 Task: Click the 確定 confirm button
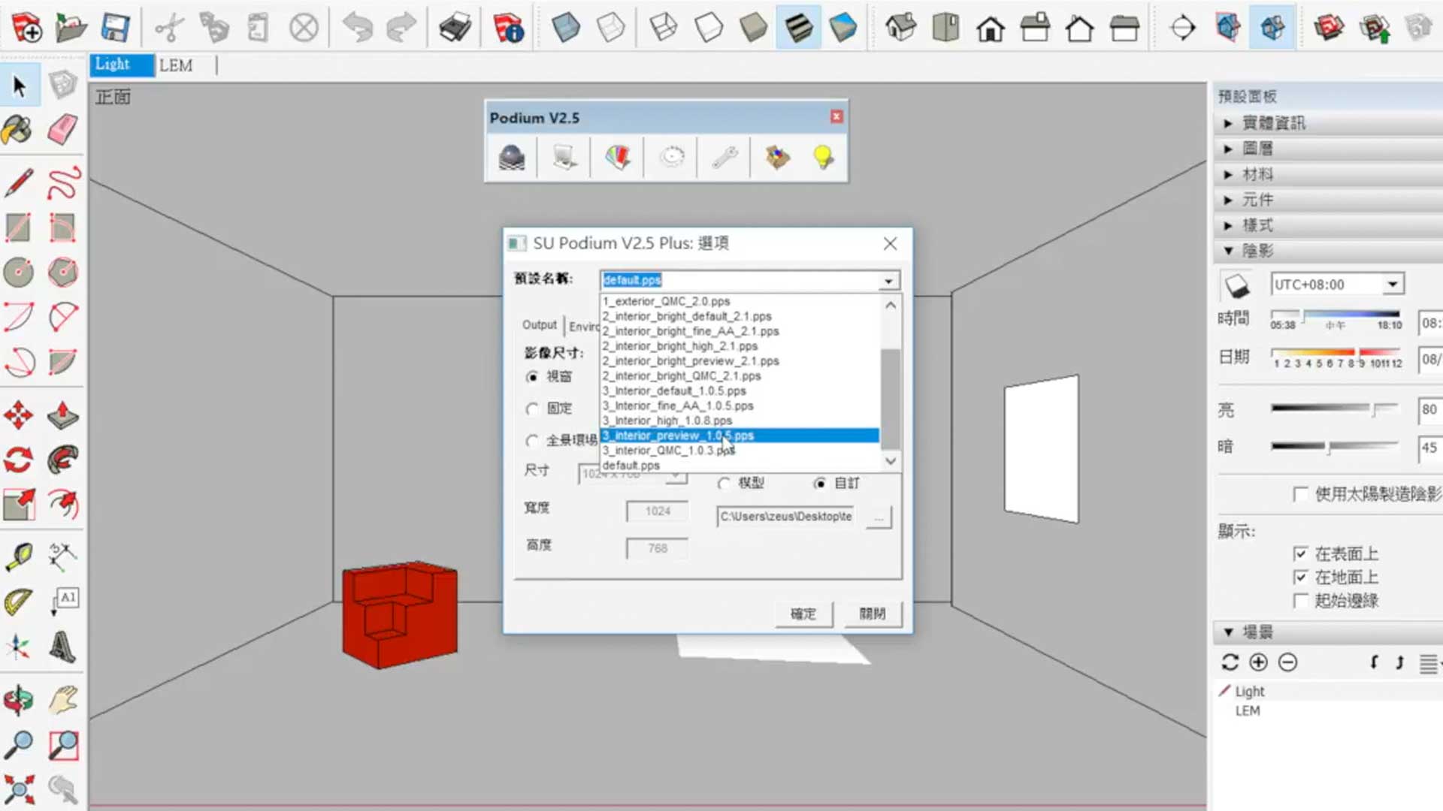(x=803, y=614)
